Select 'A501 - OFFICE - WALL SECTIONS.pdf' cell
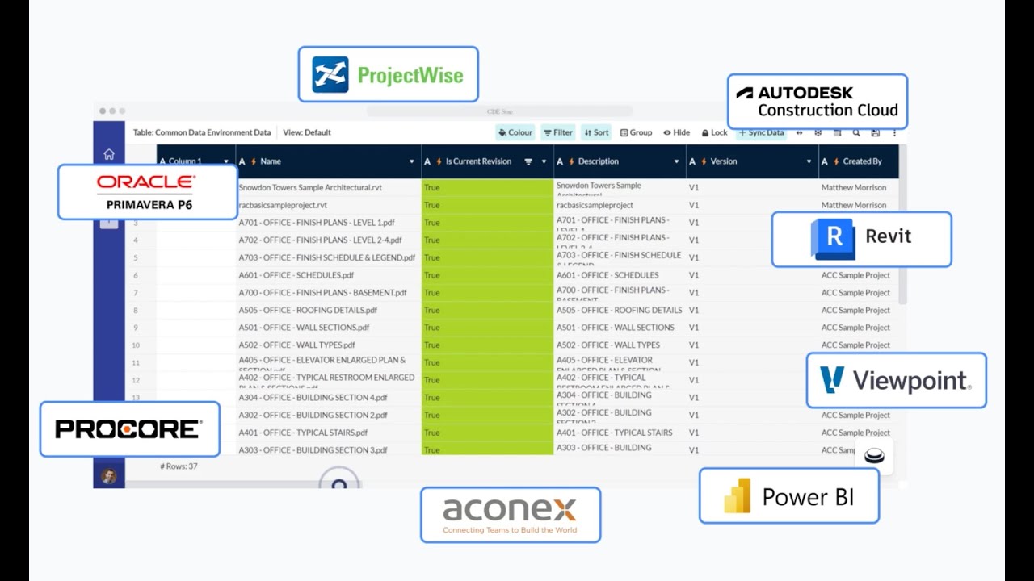This screenshot has height=581, width=1034. coord(329,328)
